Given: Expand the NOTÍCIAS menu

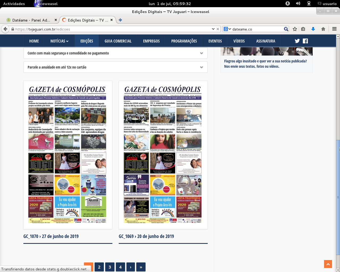Looking at the screenshot, I should tap(59, 41).
